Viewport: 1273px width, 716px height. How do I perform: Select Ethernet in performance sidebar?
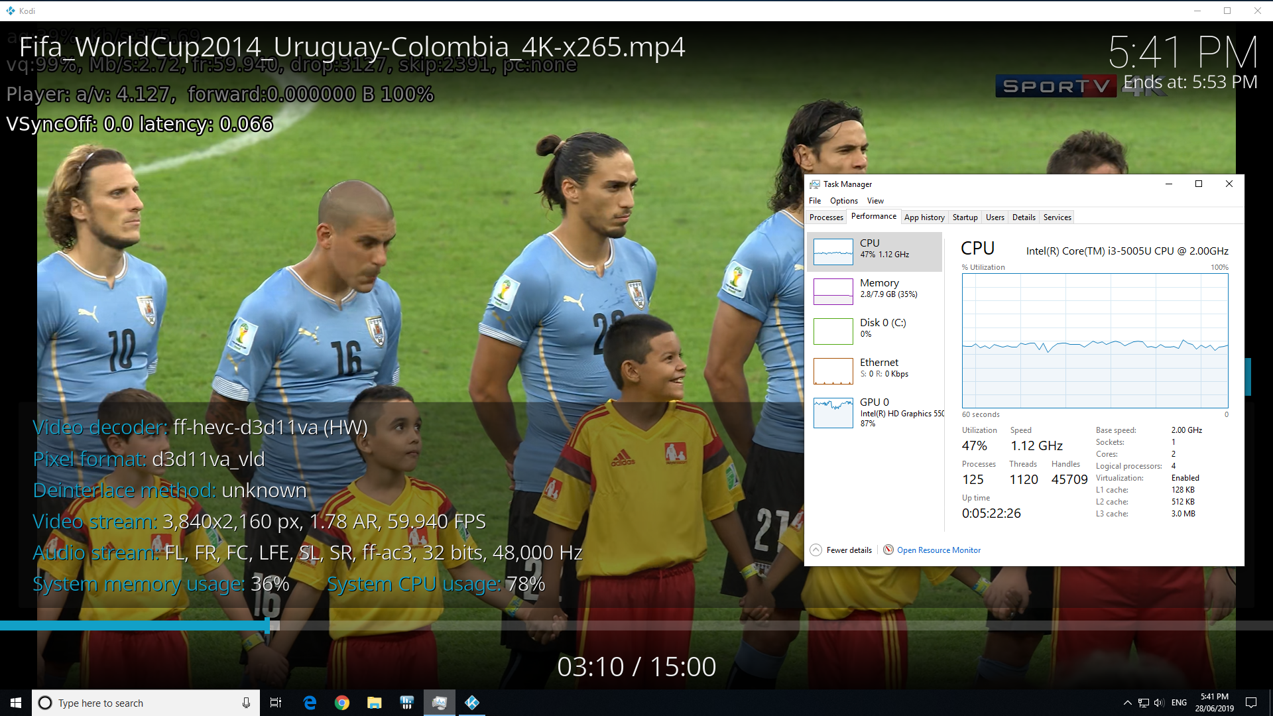(x=875, y=371)
